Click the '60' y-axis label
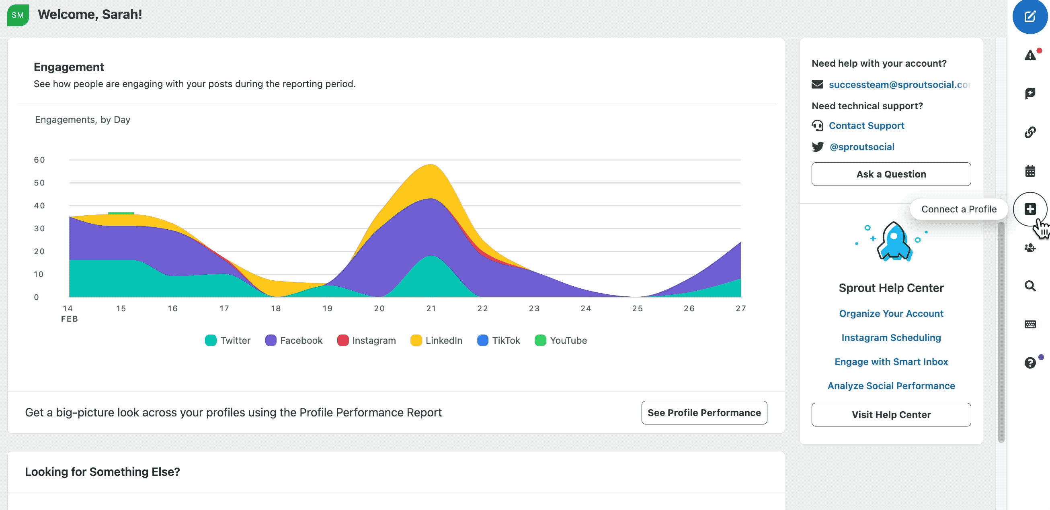The height and width of the screenshot is (510, 1050). [x=39, y=160]
